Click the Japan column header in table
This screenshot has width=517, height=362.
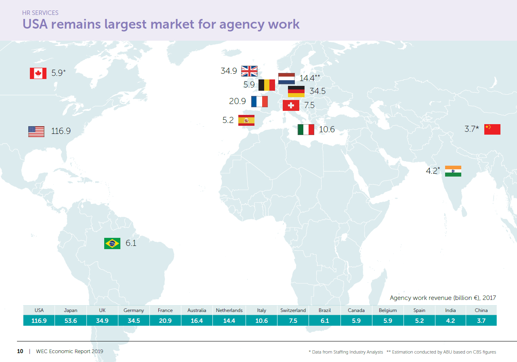71,310
